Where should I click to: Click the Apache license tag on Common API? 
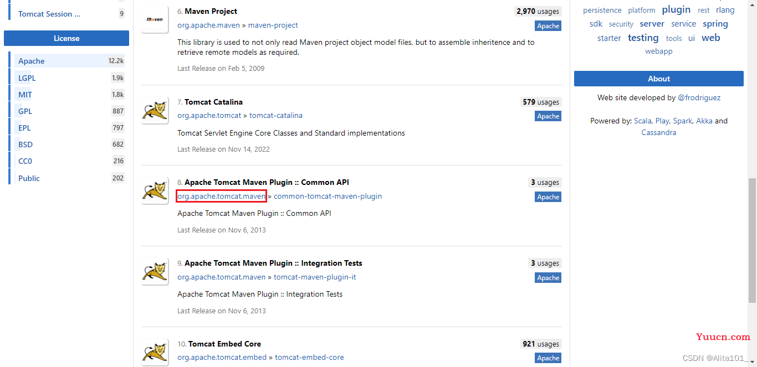(548, 197)
